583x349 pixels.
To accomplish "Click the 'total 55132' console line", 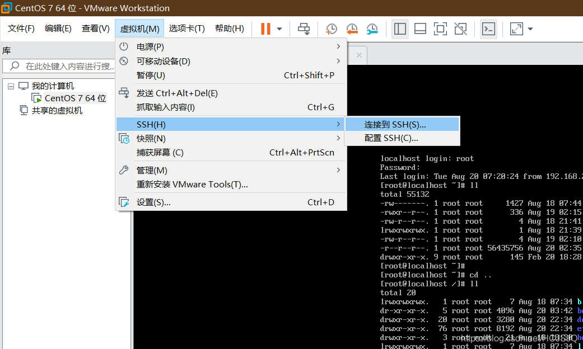I will tap(404, 194).
